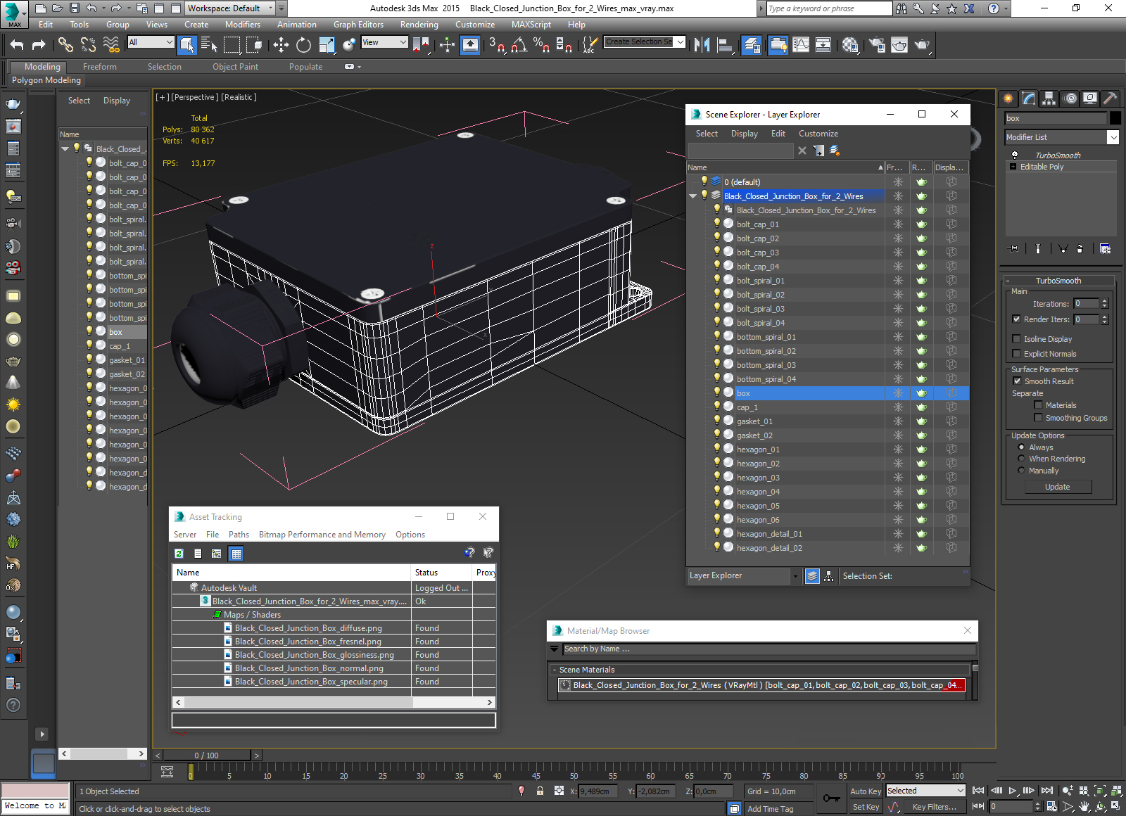Switch to Freeform ribbon tab
1126x816 pixels.
tap(100, 67)
